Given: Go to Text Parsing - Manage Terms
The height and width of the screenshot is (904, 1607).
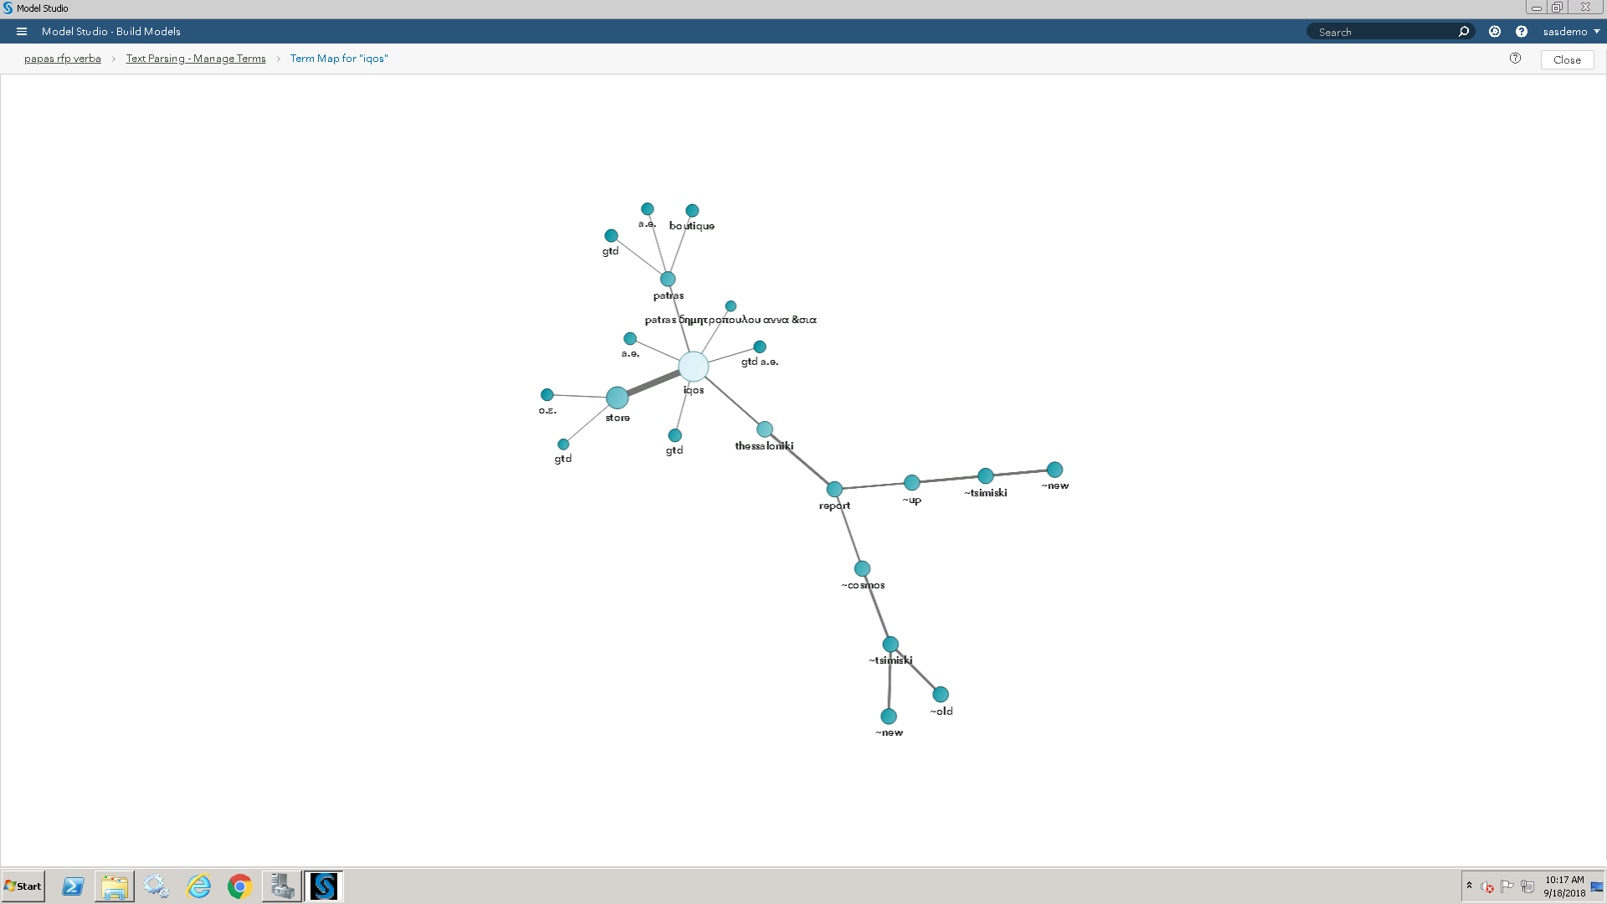Looking at the screenshot, I should tap(196, 59).
